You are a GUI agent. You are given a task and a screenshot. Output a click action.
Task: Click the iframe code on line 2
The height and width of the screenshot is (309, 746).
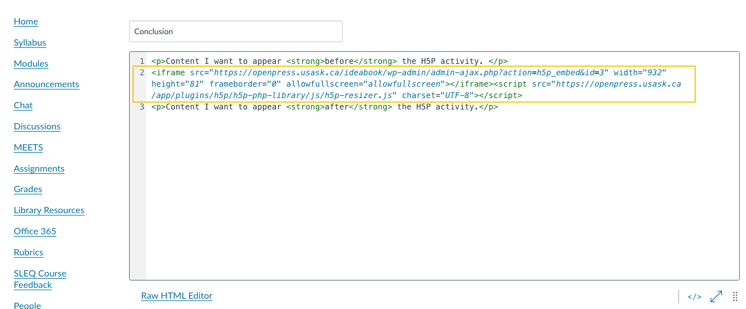(416, 84)
